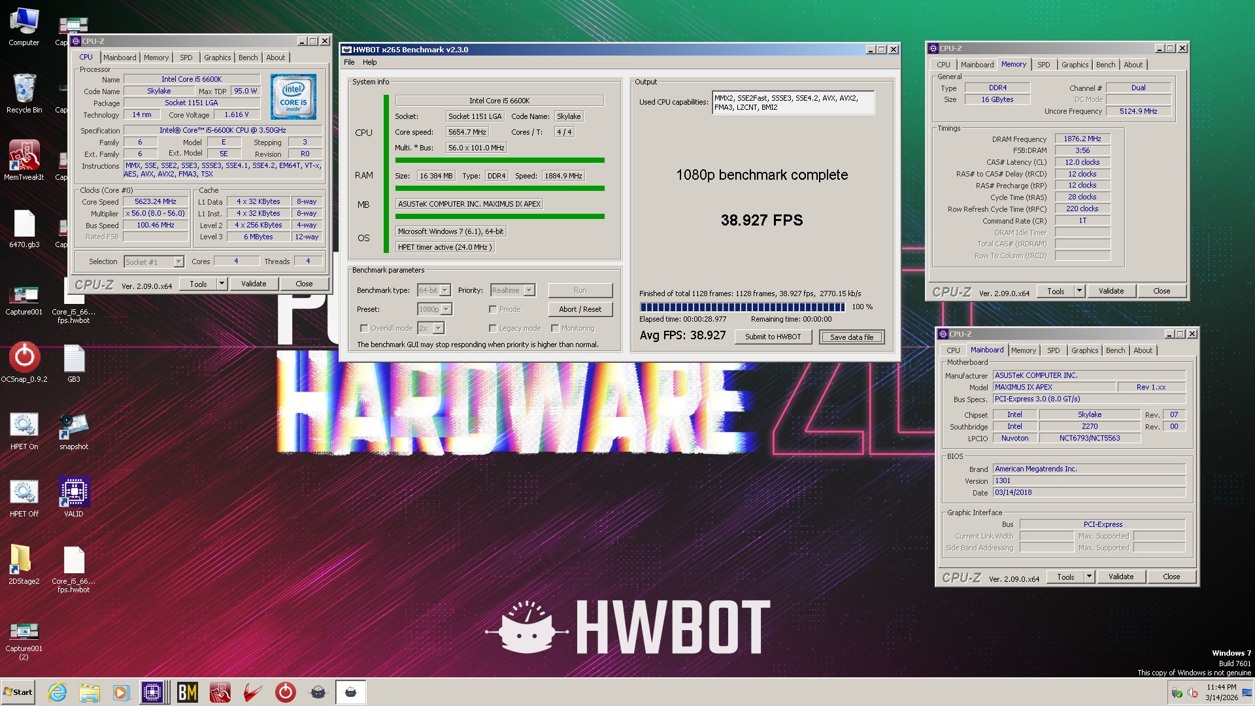Open the snapshot desktop shortcut
1255x706 pixels.
[x=74, y=431]
